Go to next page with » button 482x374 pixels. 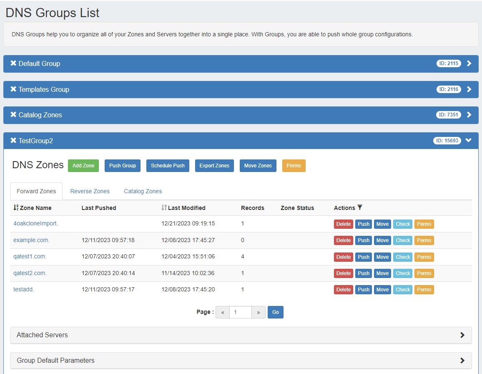[259, 312]
